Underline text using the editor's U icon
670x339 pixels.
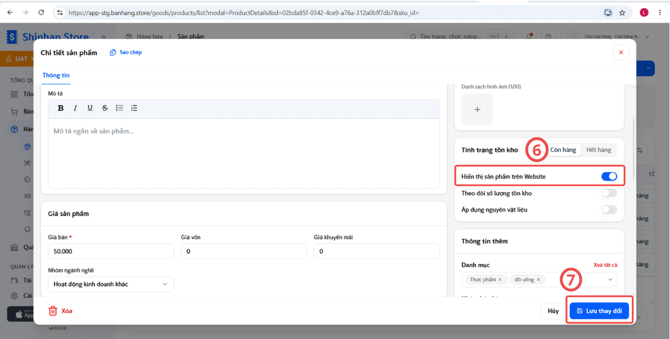(90, 108)
